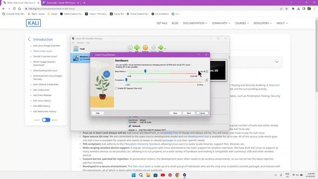
Task: Enable EFI (special OSes only) checkbox
Action: (116, 89)
